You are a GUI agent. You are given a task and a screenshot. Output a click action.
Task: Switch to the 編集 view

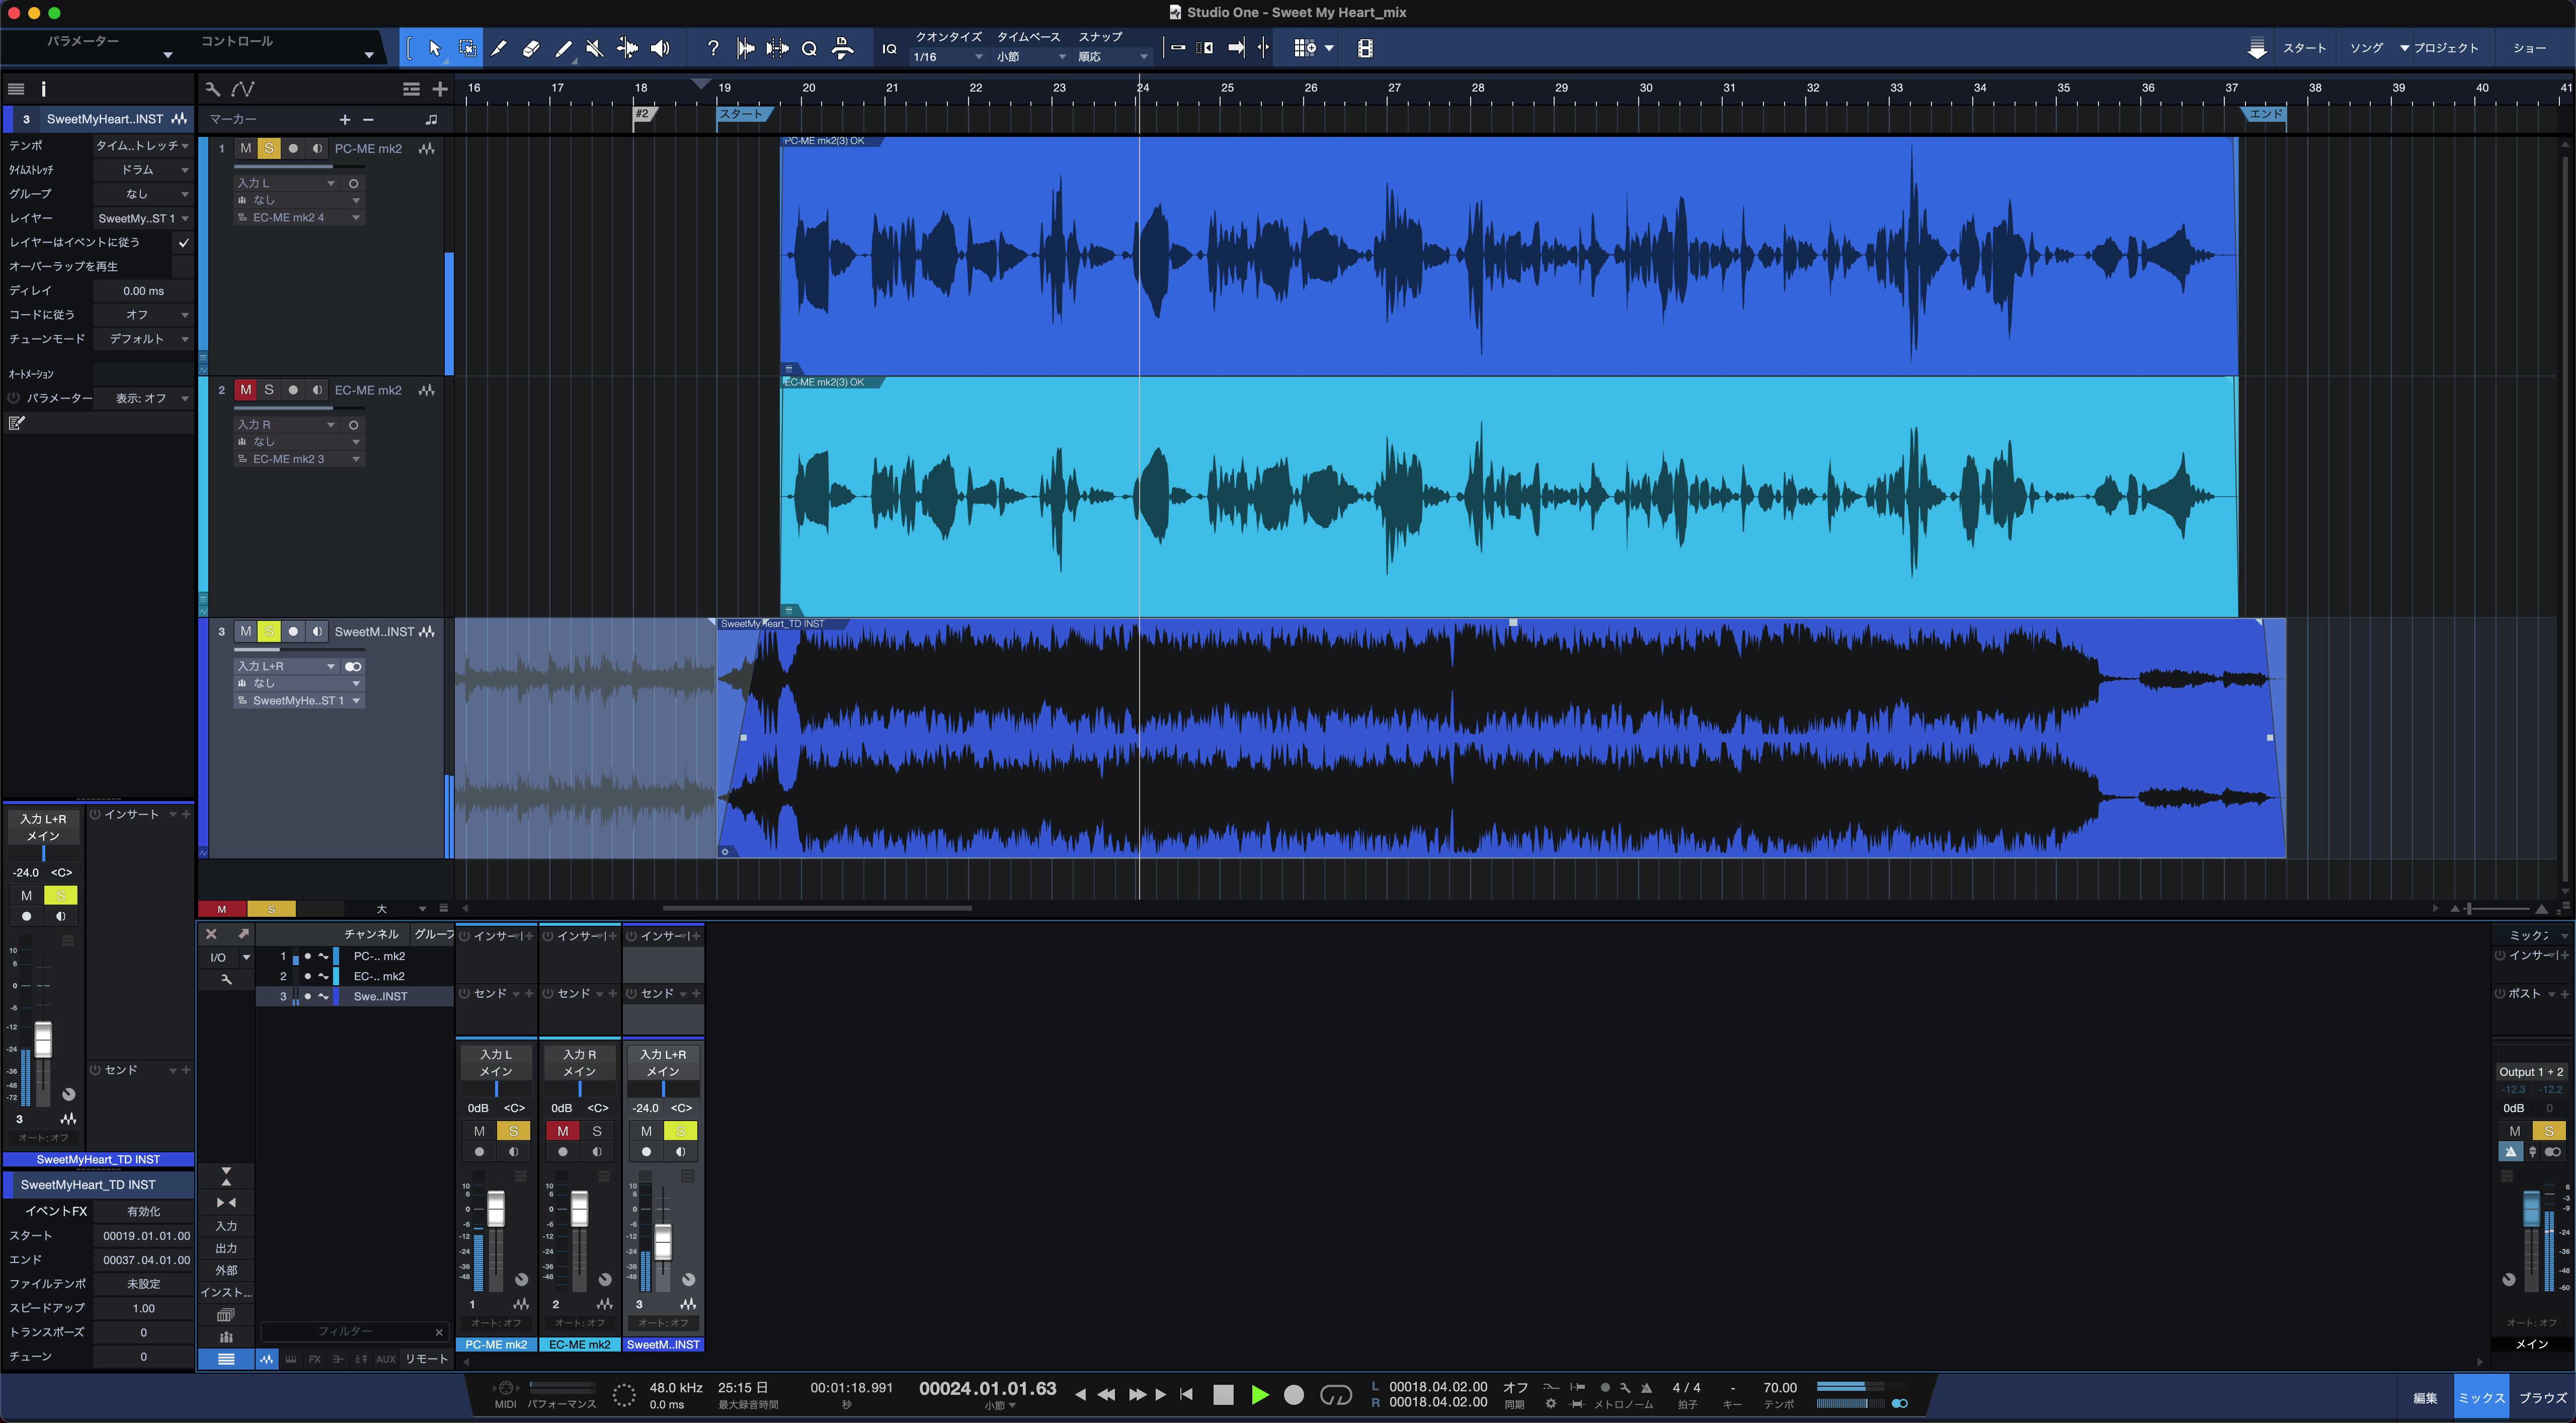point(2425,1398)
